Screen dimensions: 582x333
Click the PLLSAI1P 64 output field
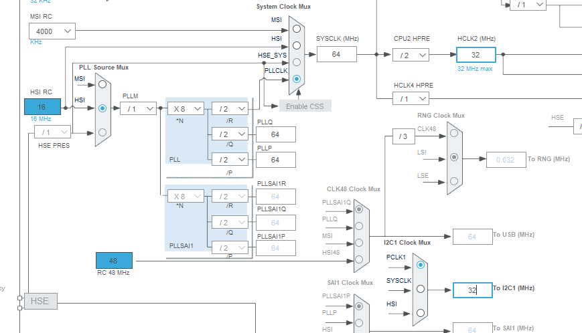tap(276, 248)
